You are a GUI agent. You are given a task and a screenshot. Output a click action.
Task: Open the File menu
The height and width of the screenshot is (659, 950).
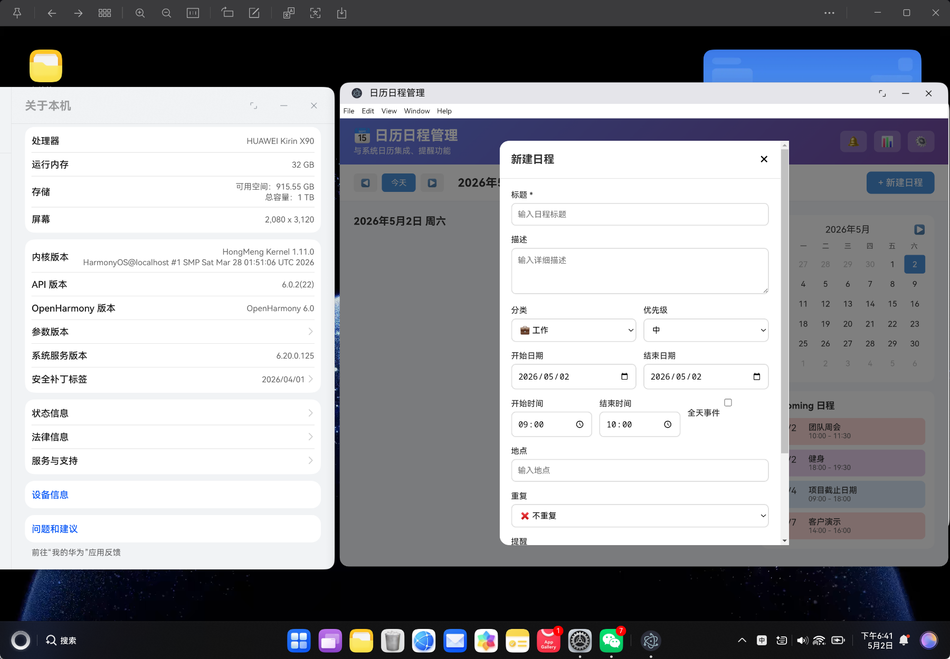tap(349, 111)
